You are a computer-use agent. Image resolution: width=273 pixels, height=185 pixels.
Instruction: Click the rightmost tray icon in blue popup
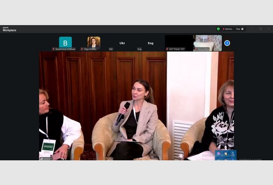pos(233,153)
